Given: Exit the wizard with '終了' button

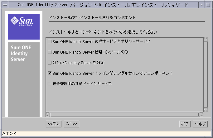Looking at the screenshot, I should click(x=185, y=124).
